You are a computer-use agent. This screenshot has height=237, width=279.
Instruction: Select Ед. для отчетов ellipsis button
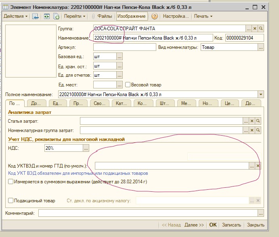click(120, 75)
